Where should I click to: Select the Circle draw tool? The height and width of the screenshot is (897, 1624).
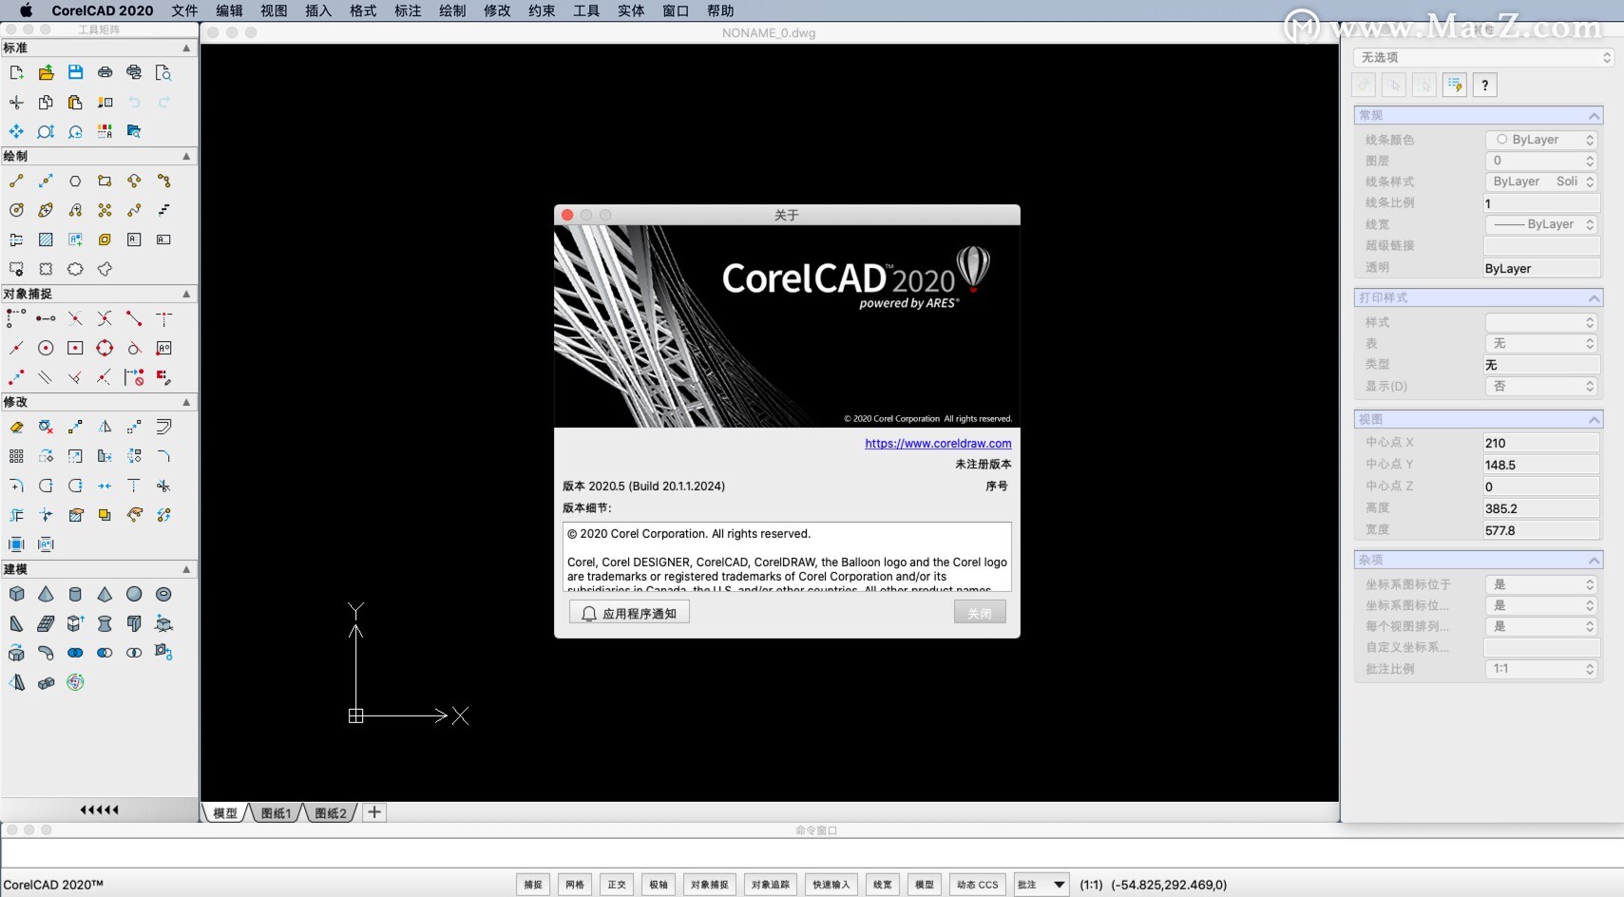tap(16, 210)
